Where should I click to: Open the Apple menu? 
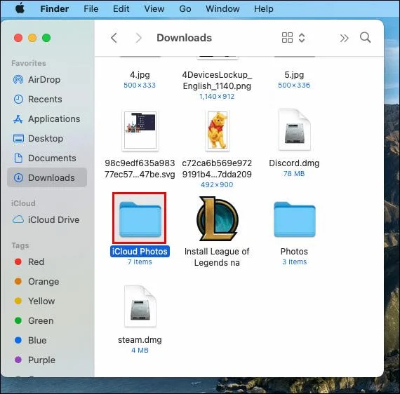[20, 8]
